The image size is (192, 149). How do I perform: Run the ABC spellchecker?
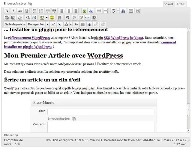113,11
